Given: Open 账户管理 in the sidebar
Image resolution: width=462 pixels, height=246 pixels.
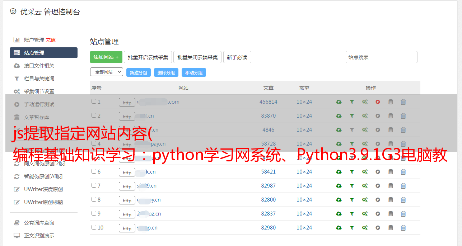Looking at the screenshot, I should tap(34, 40).
